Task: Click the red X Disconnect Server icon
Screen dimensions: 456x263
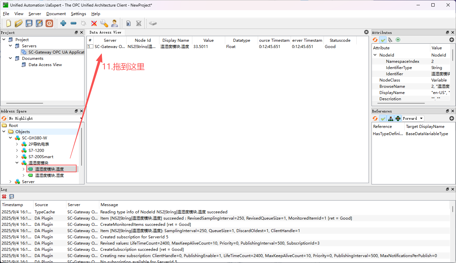Action: pos(94,23)
